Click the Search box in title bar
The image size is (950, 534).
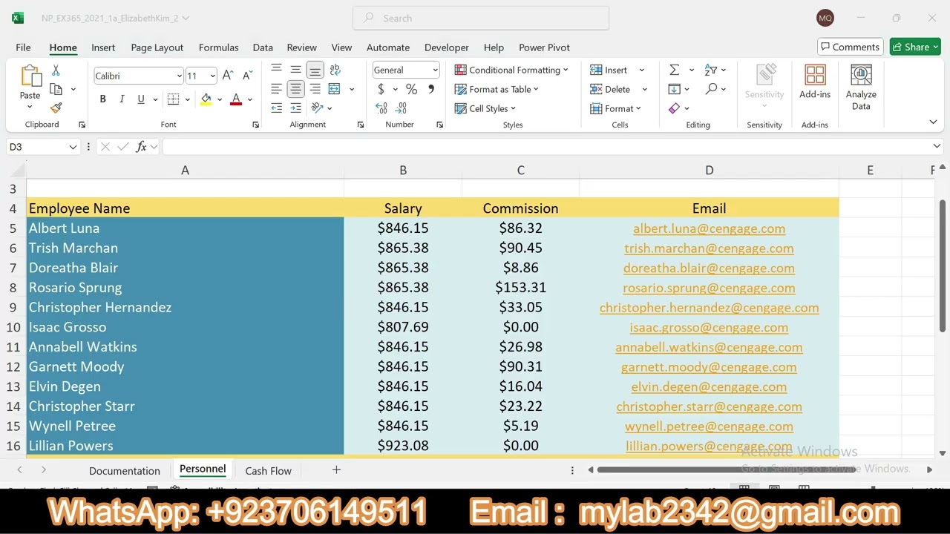point(481,18)
